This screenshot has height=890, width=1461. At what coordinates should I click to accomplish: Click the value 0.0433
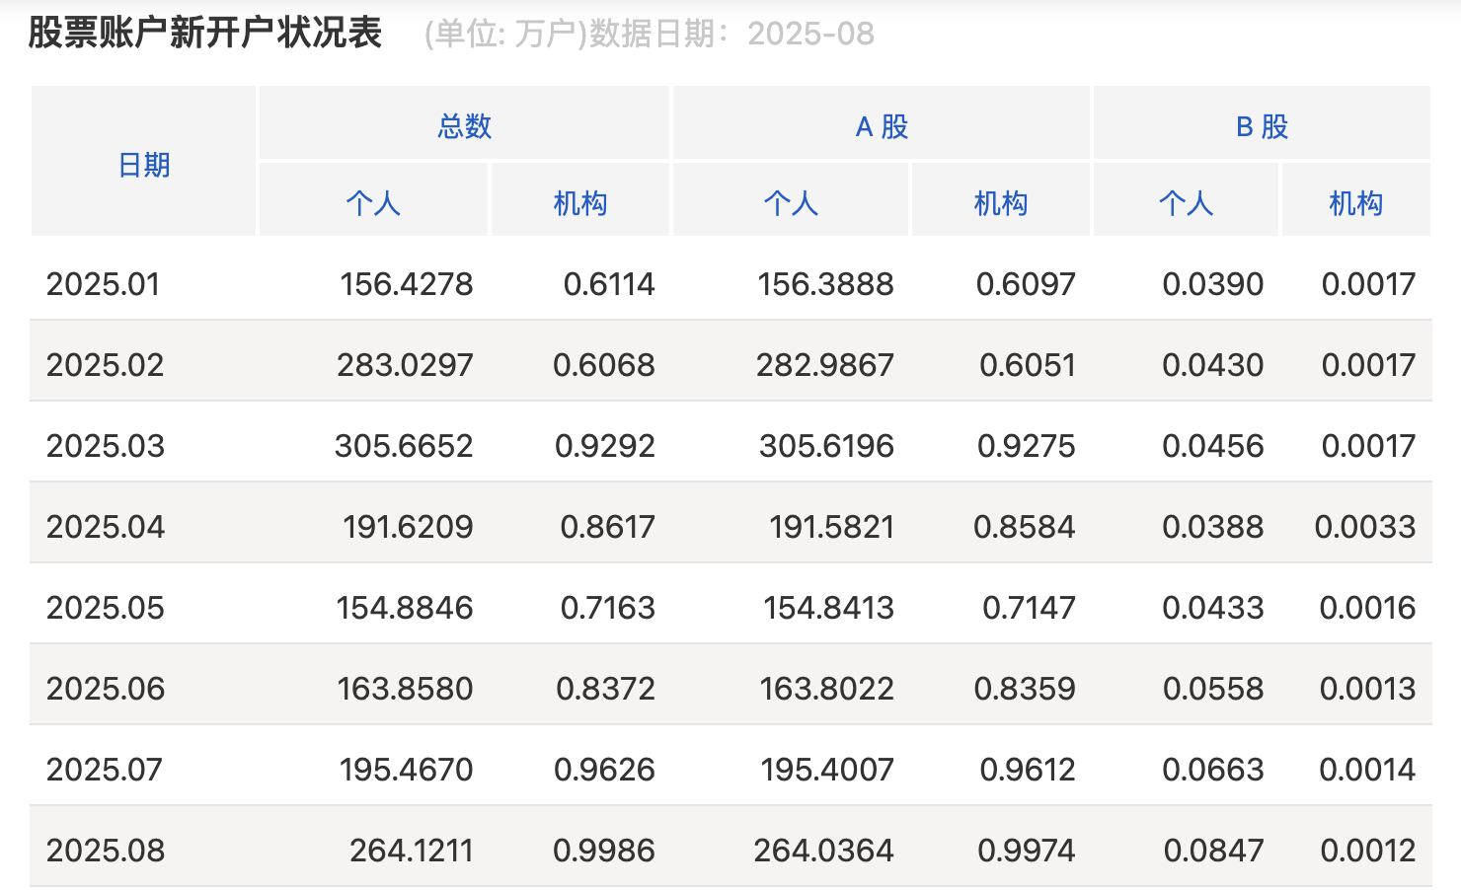(1213, 608)
